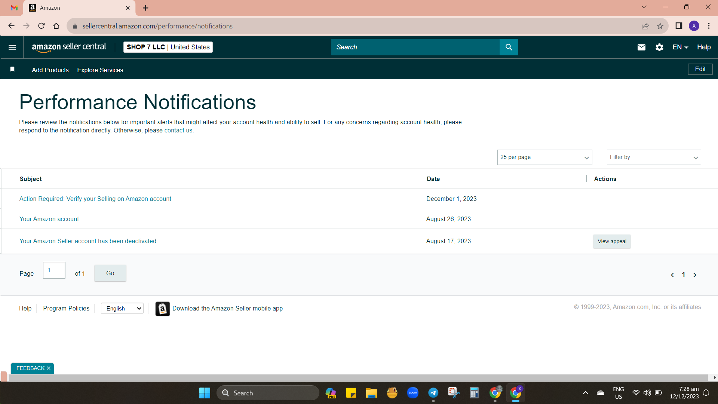Image resolution: width=718 pixels, height=404 pixels.
Task: Open the Chrome three-dot menu
Action: (709, 26)
